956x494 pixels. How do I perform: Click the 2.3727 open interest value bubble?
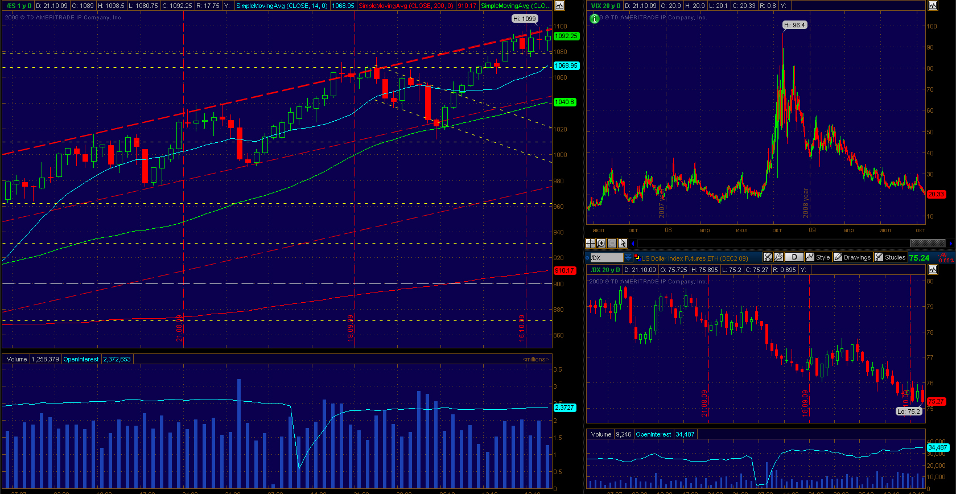point(564,407)
